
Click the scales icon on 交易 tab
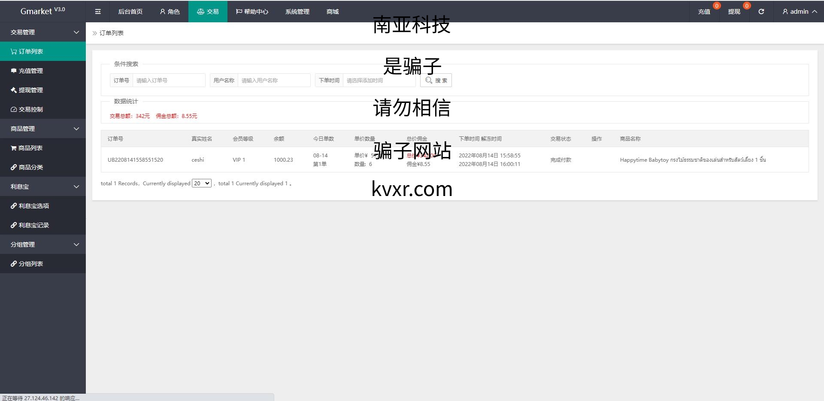200,12
